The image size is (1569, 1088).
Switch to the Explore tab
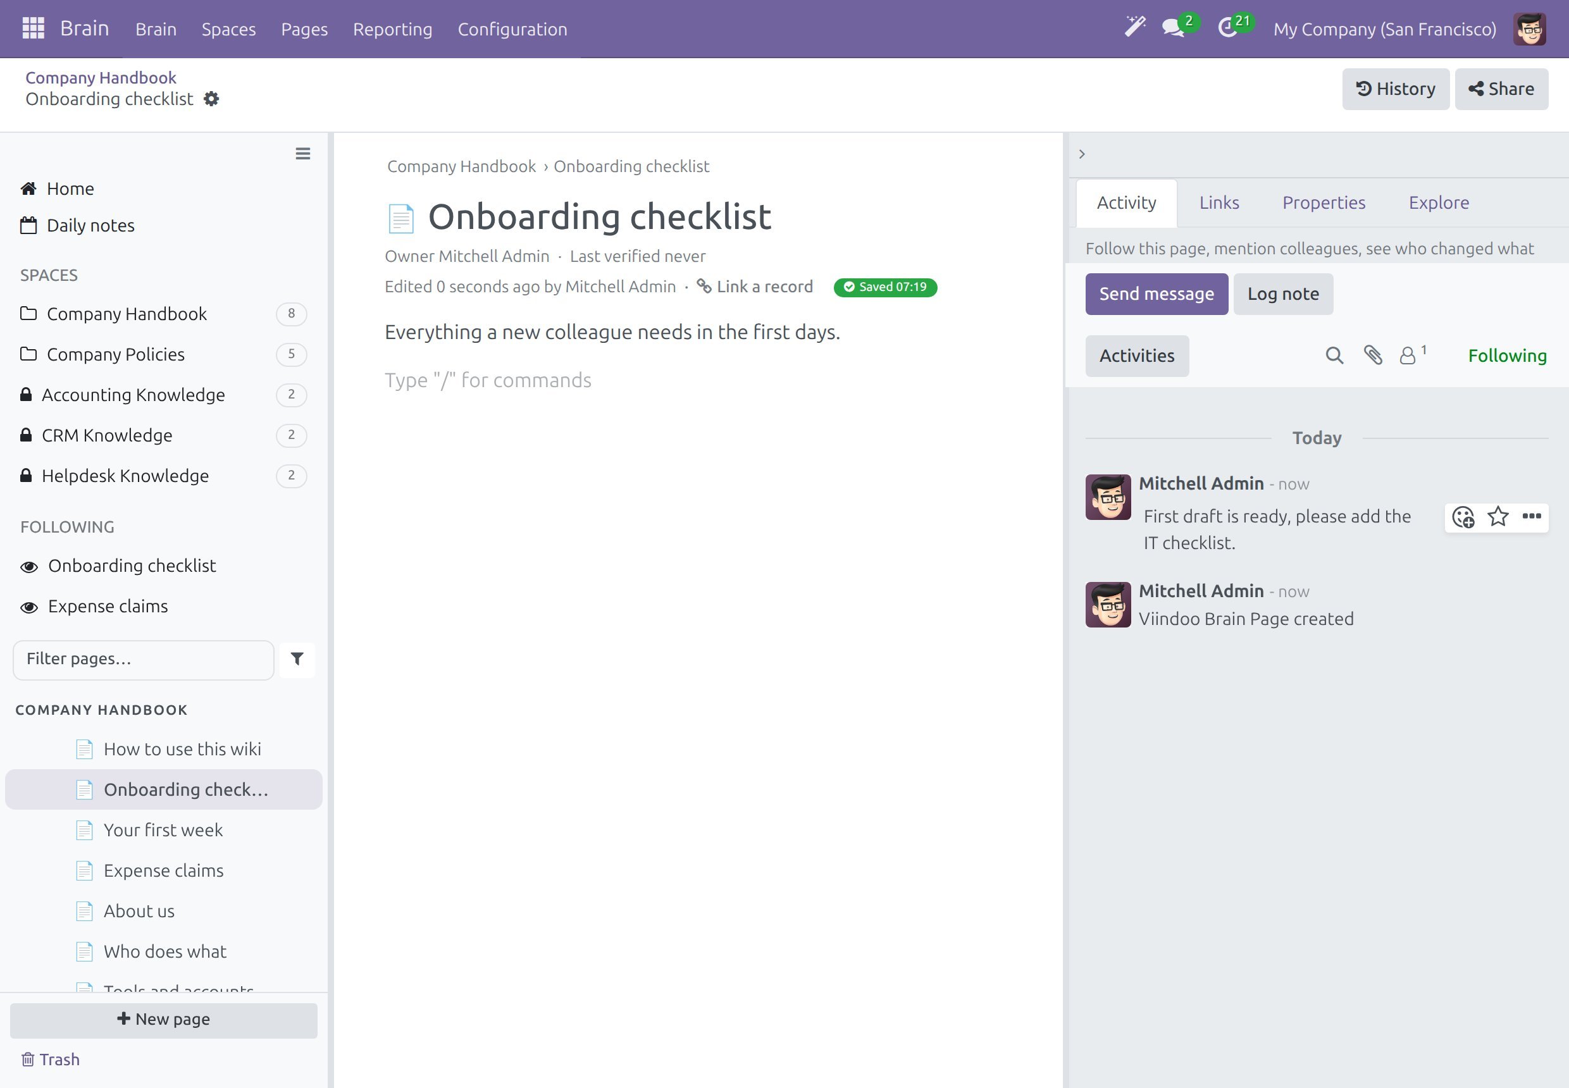[1439, 202]
